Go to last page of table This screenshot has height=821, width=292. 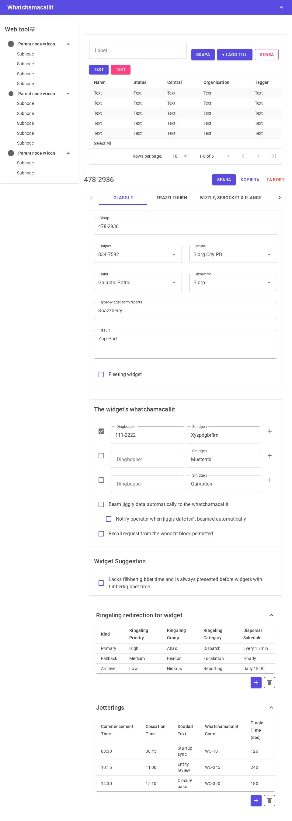(274, 156)
